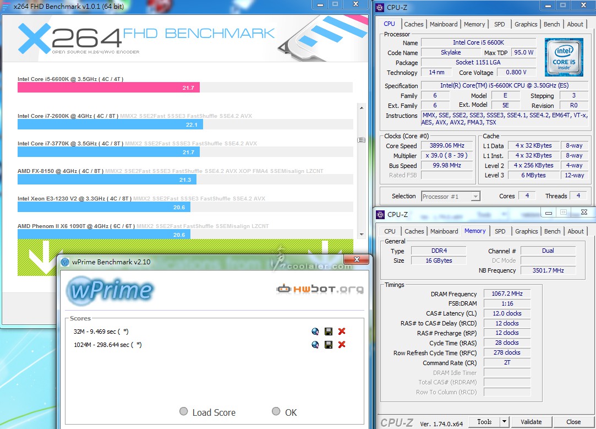Open Graphics tab in top CPU-Z window
This screenshot has height=429, width=596.
[526, 24]
